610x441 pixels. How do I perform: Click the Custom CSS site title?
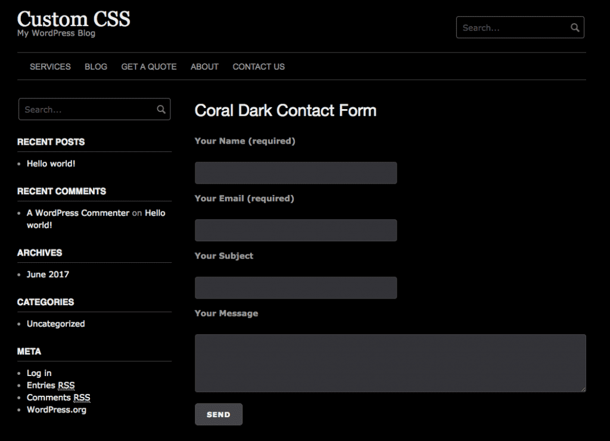pyautogui.click(x=73, y=19)
